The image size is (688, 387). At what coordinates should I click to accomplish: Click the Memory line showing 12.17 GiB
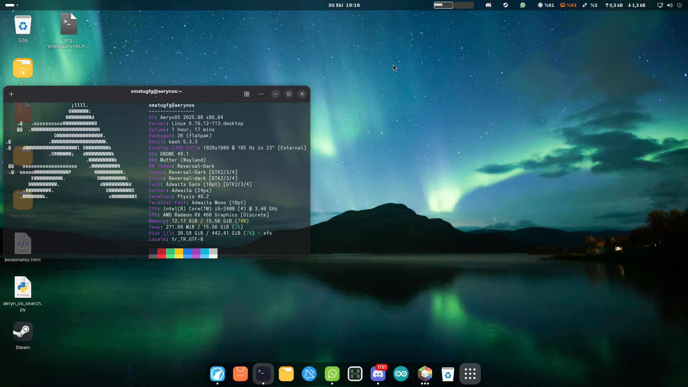199,221
